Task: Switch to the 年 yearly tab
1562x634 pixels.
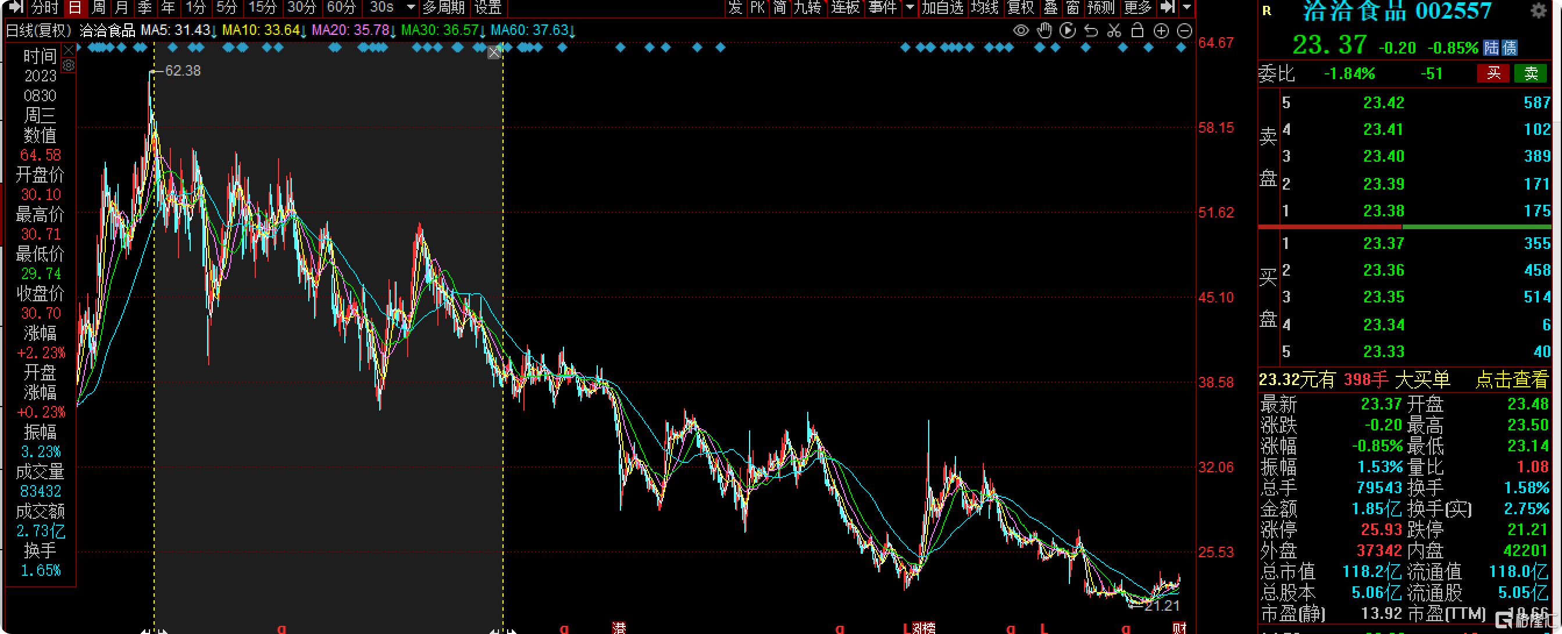Action: coord(168,8)
